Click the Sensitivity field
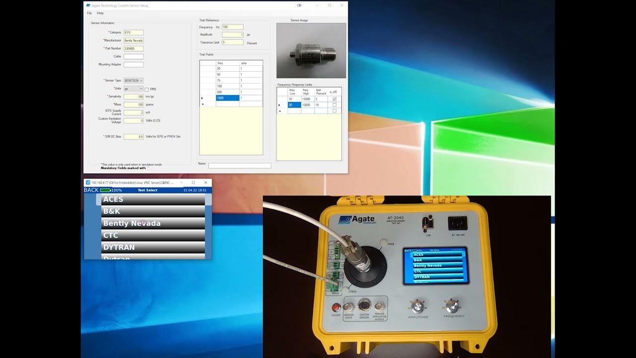The image size is (636, 358). pyautogui.click(x=134, y=96)
